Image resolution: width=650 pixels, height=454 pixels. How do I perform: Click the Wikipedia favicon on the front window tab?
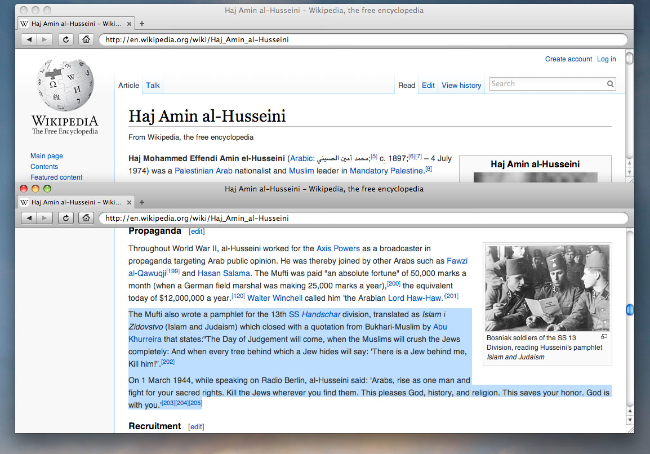tap(24, 202)
